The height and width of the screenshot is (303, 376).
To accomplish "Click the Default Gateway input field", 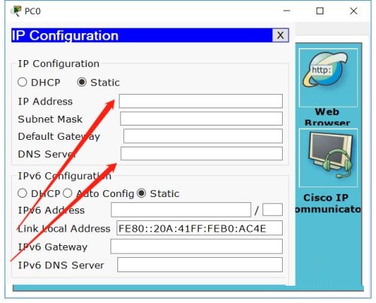I will 203,136.
